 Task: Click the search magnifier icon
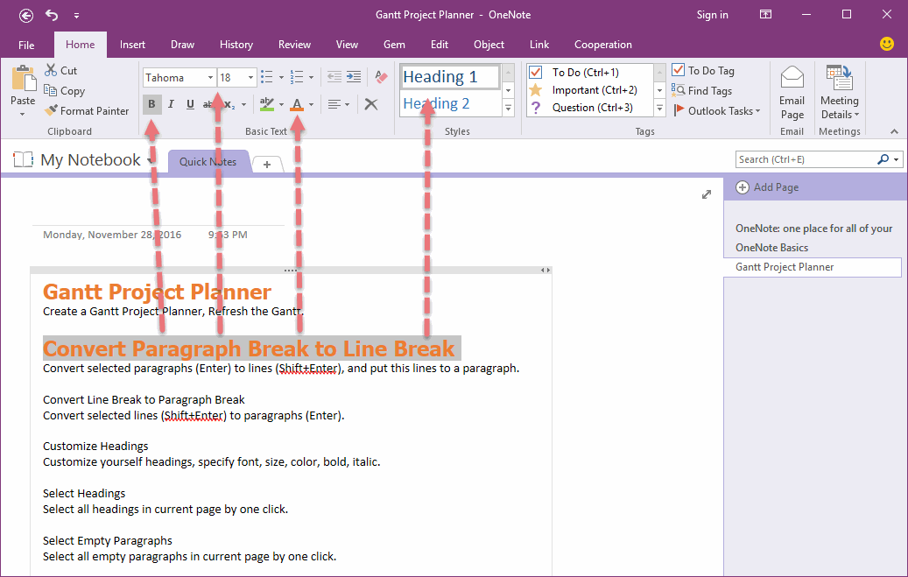(883, 159)
